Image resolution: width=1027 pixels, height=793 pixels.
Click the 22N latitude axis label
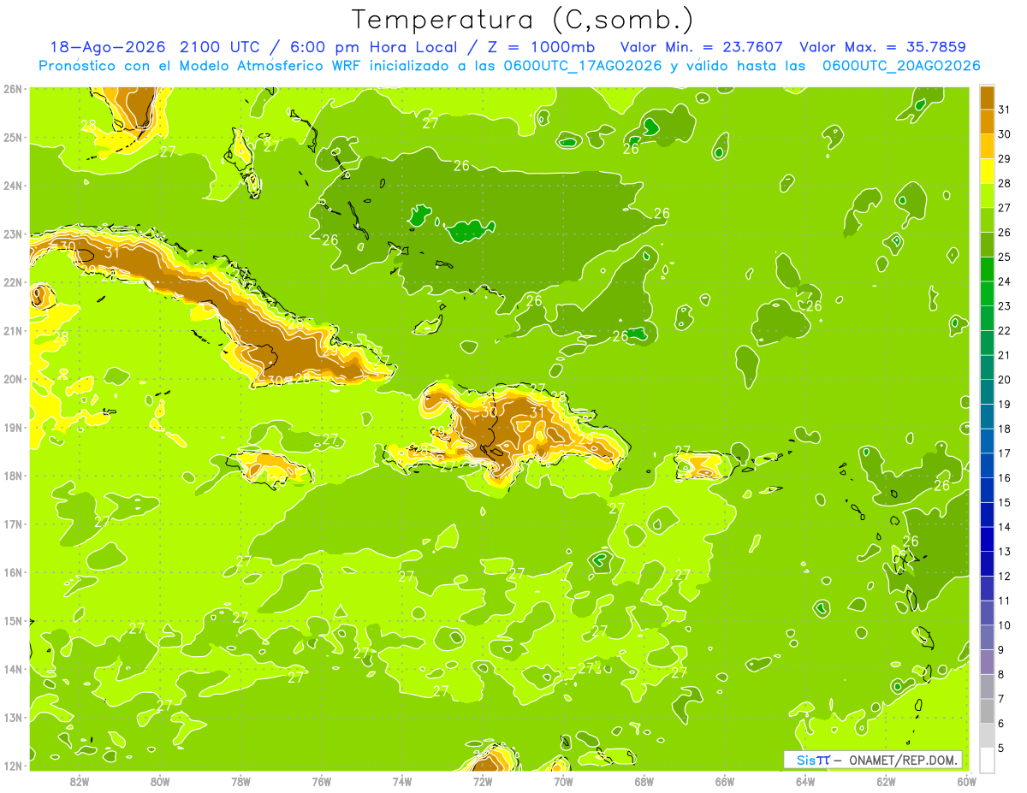(12, 282)
